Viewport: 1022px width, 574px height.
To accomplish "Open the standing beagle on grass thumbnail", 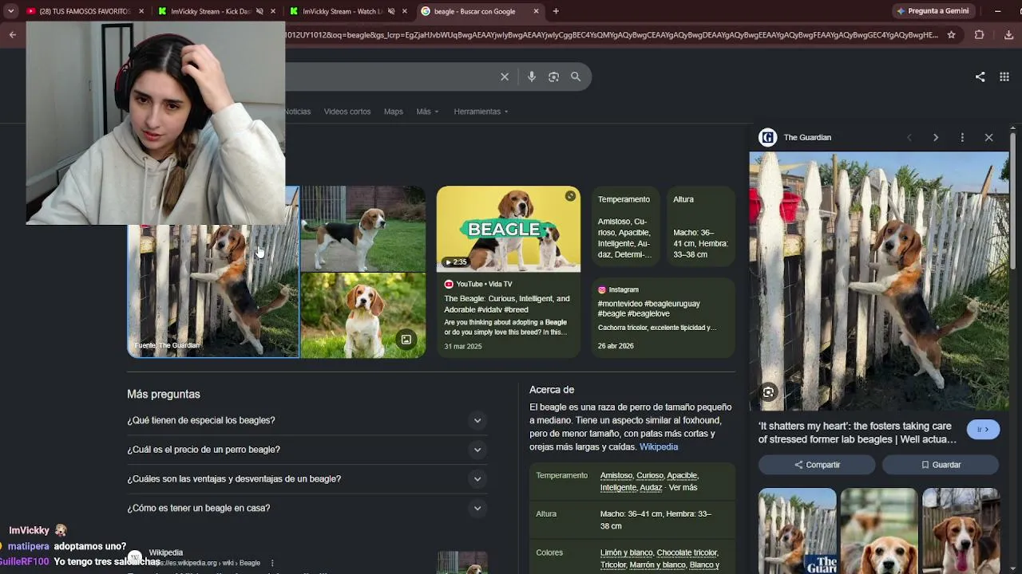I will click(x=363, y=229).
